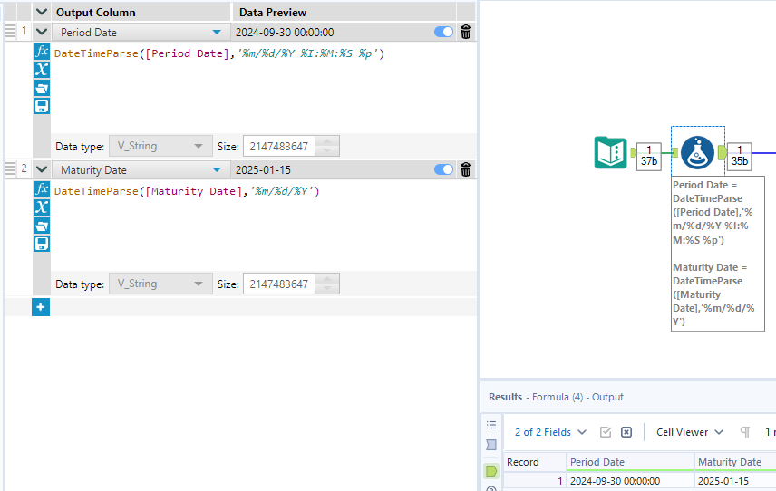Toggle the Period Date expression on or off

point(443,32)
